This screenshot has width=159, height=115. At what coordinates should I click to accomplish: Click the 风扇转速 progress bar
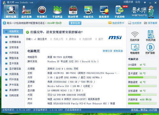point(142,103)
